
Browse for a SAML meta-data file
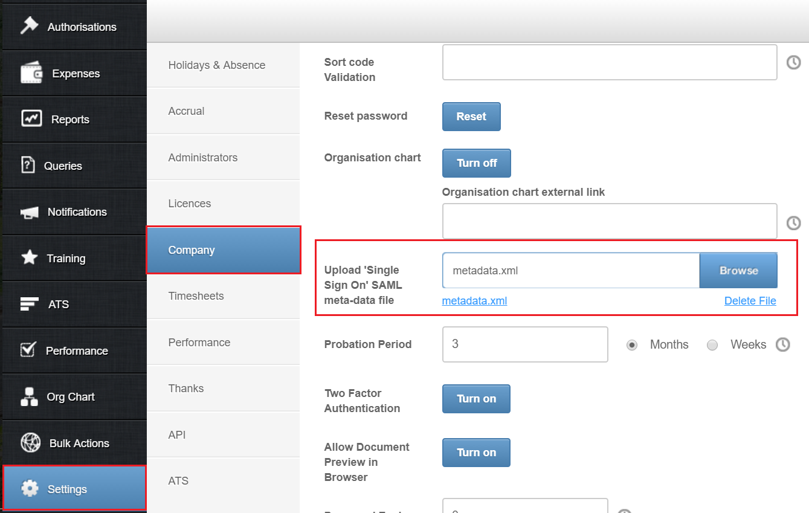click(738, 271)
